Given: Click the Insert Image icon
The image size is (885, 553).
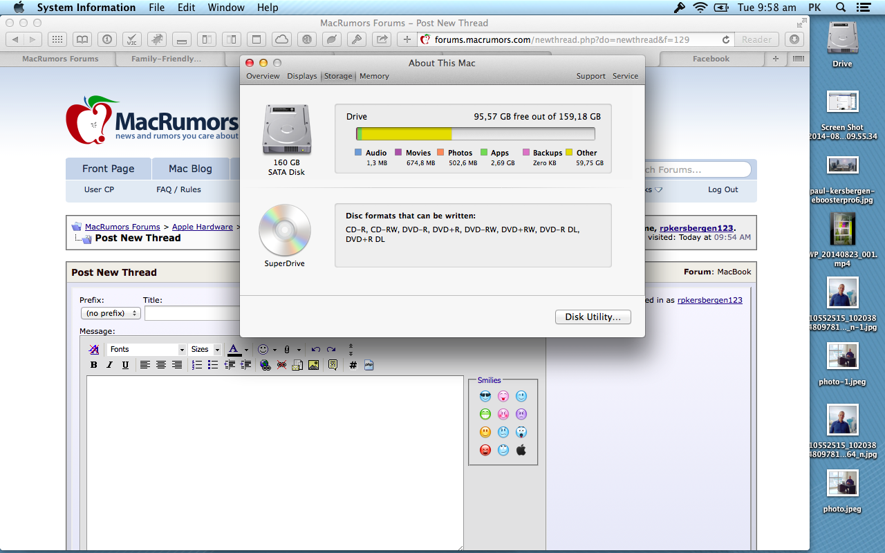Looking at the screenshot, I should point(313,365).
